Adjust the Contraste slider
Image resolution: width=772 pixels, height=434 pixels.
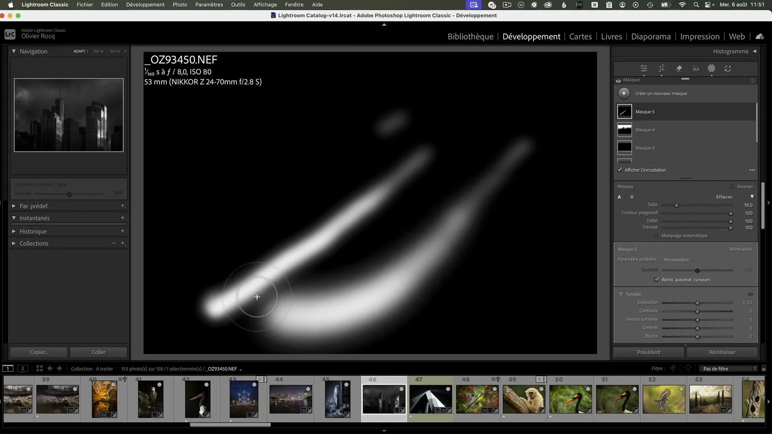[697, 311]
